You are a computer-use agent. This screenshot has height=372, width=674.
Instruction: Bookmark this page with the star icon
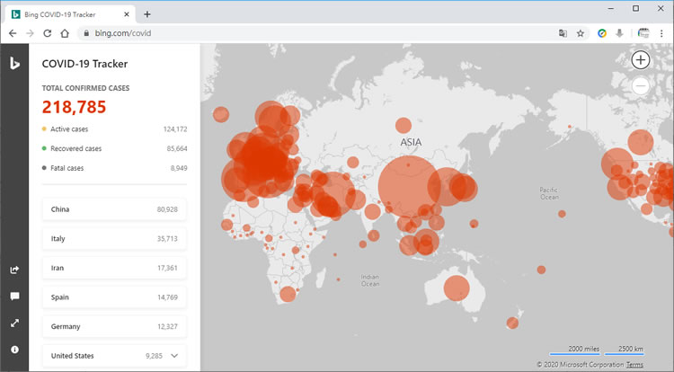tap(581, 33)
